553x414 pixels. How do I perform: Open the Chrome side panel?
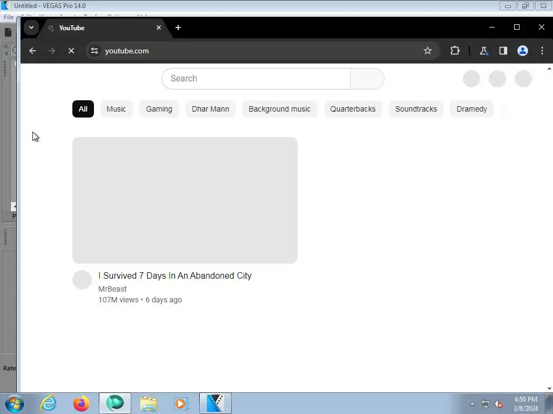tap(503, 51)
